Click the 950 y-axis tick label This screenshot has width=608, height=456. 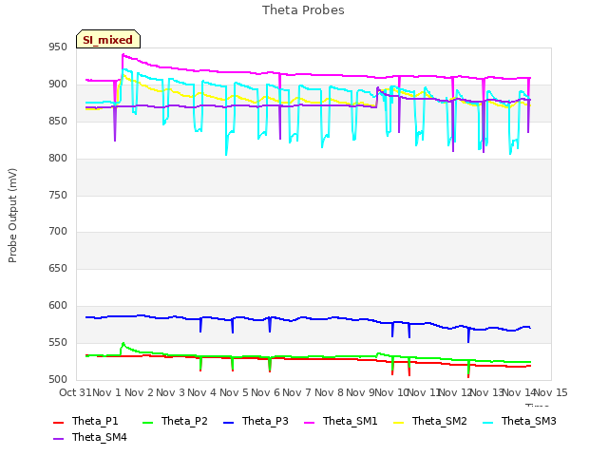point(58,47)
